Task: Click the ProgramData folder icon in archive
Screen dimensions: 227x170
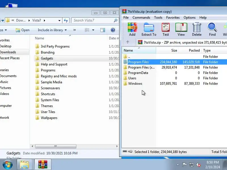Action: click(x=125, y=73)
